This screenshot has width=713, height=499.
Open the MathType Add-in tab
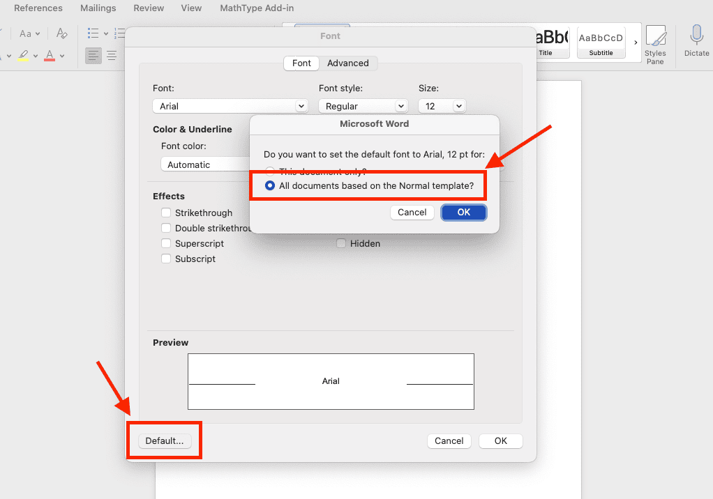[x=257, y=8]
